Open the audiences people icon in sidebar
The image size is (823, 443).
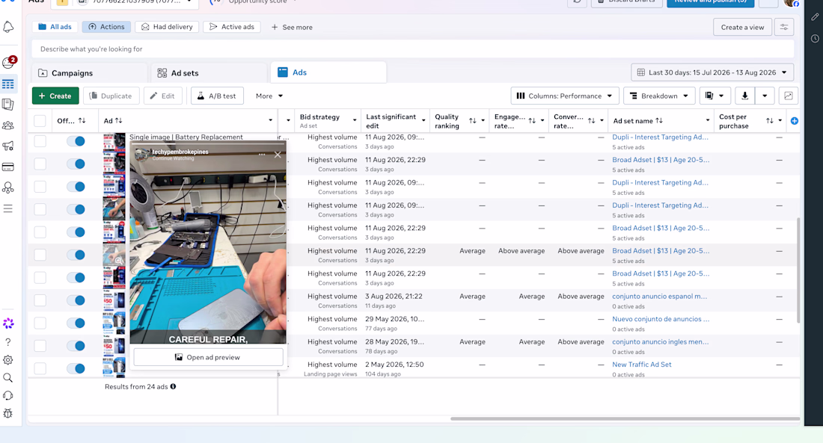tap(8, 126)
